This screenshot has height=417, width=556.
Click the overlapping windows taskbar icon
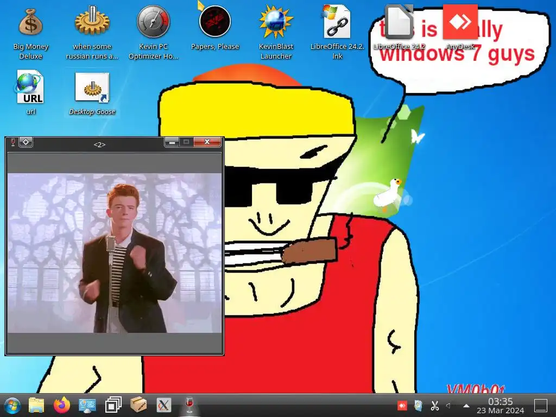(113, 405)
